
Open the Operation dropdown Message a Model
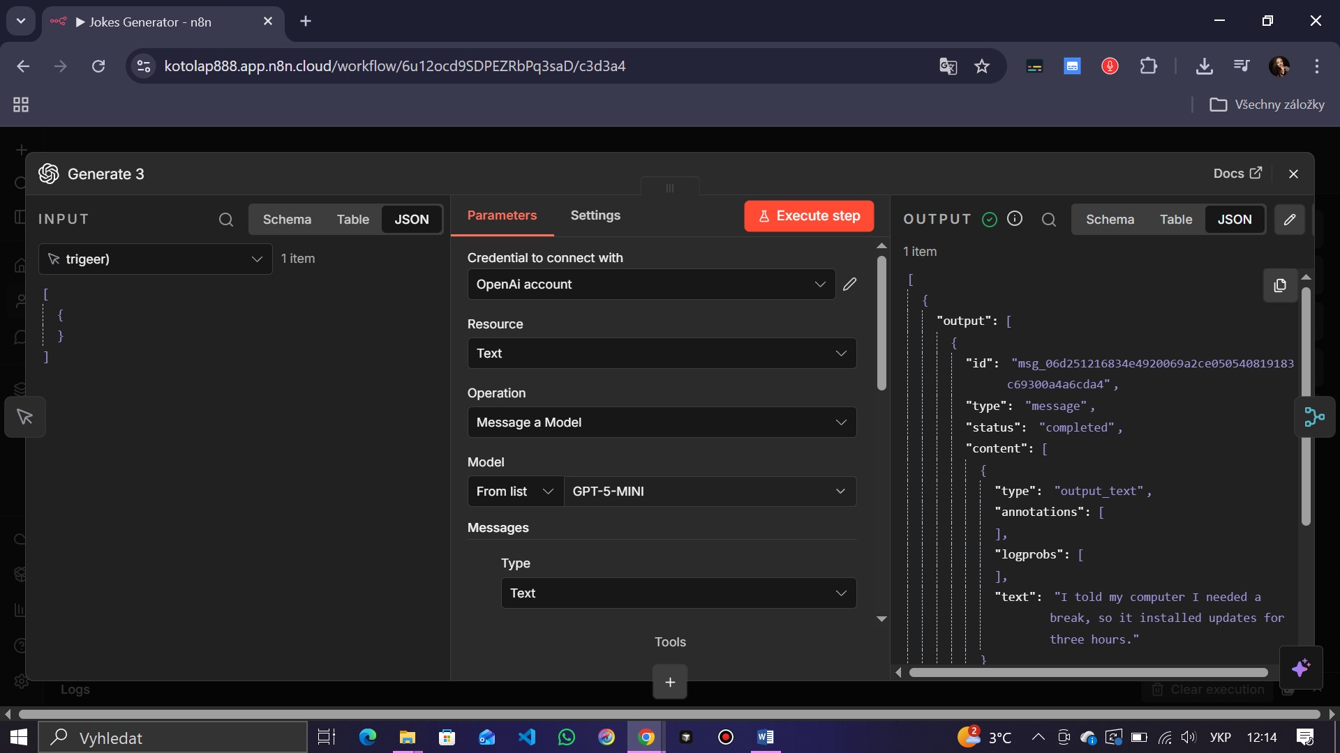pyautogui.click(x=662, y=423)
